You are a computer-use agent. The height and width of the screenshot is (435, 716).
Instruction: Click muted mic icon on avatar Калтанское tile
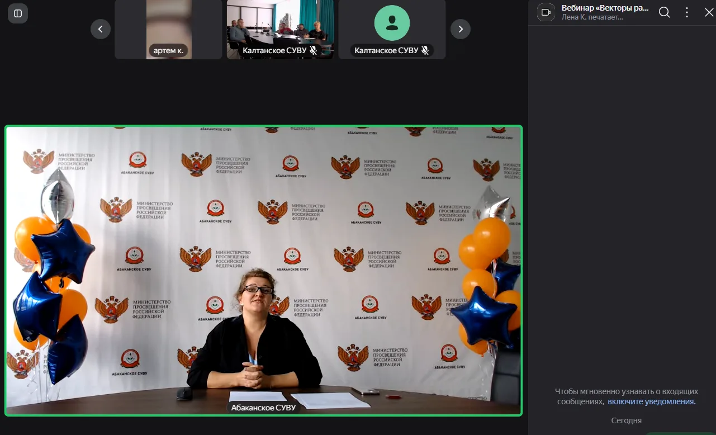point(425,50)
